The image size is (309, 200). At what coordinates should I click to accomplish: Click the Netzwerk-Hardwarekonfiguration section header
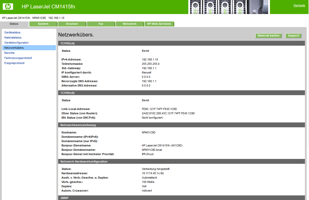pos(181,161)
